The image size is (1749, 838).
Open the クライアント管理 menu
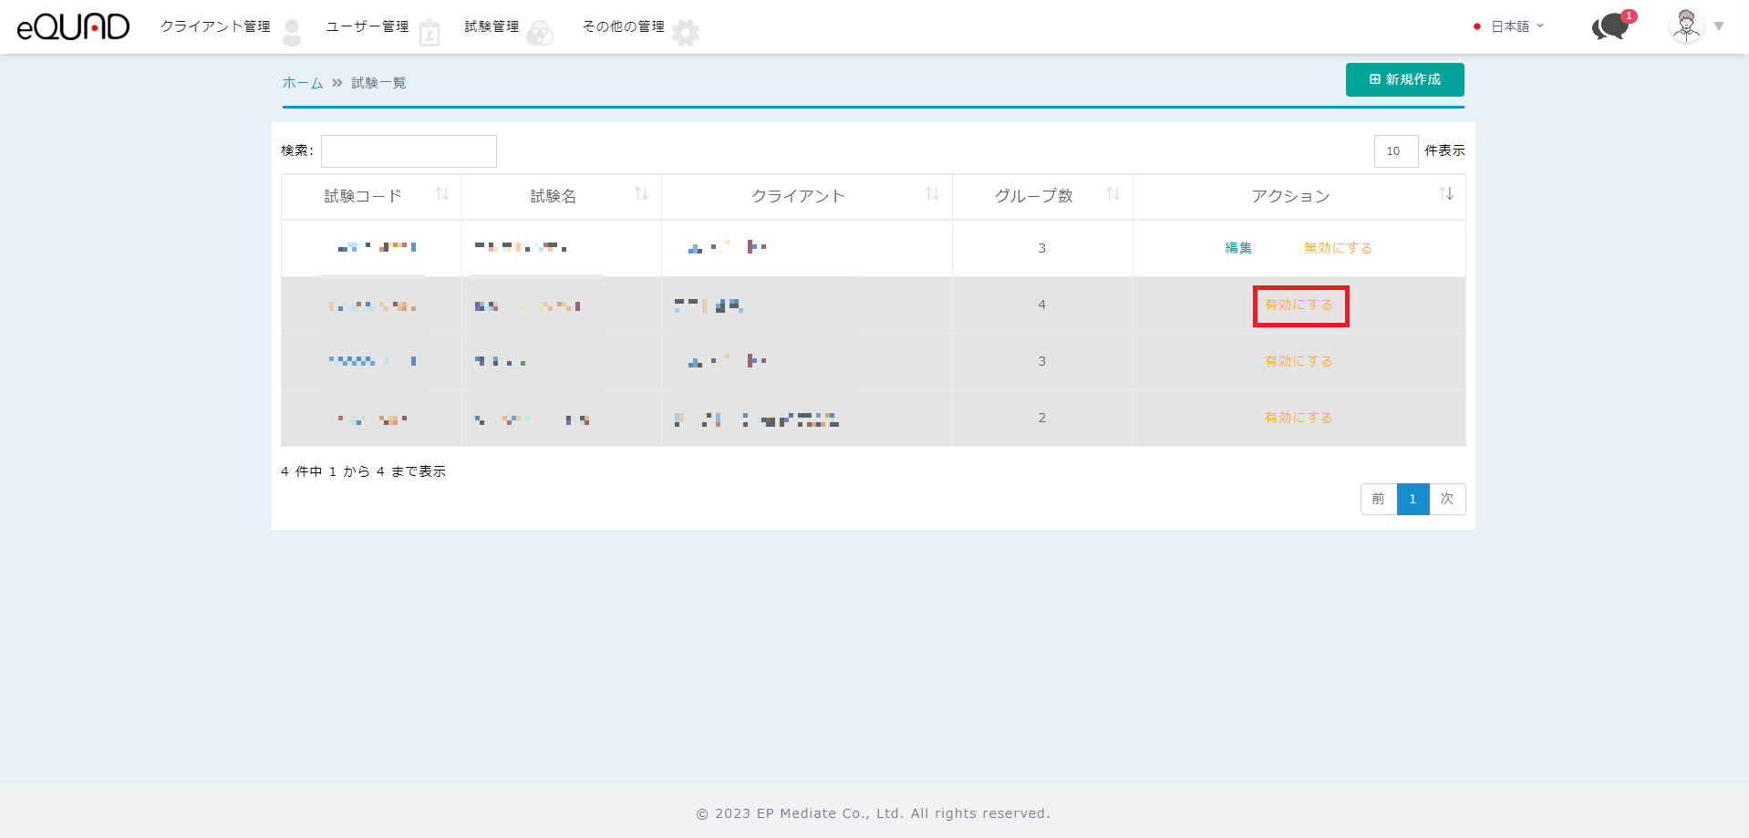pos(215,26)
